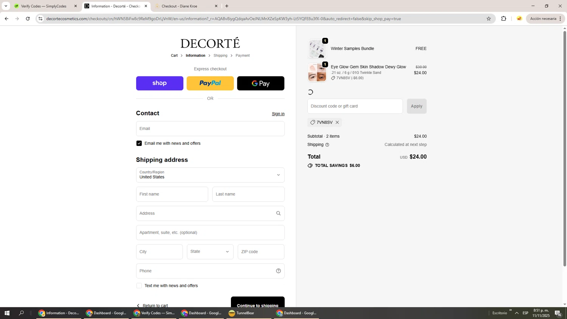The width and height of the screenshot is (567, 319).
Task: Reload the current page
Action: 28,19
